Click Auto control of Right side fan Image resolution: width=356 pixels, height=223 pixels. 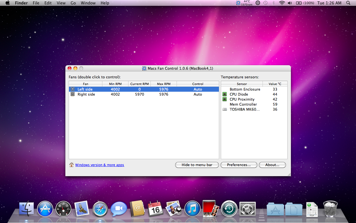point(198,94)
